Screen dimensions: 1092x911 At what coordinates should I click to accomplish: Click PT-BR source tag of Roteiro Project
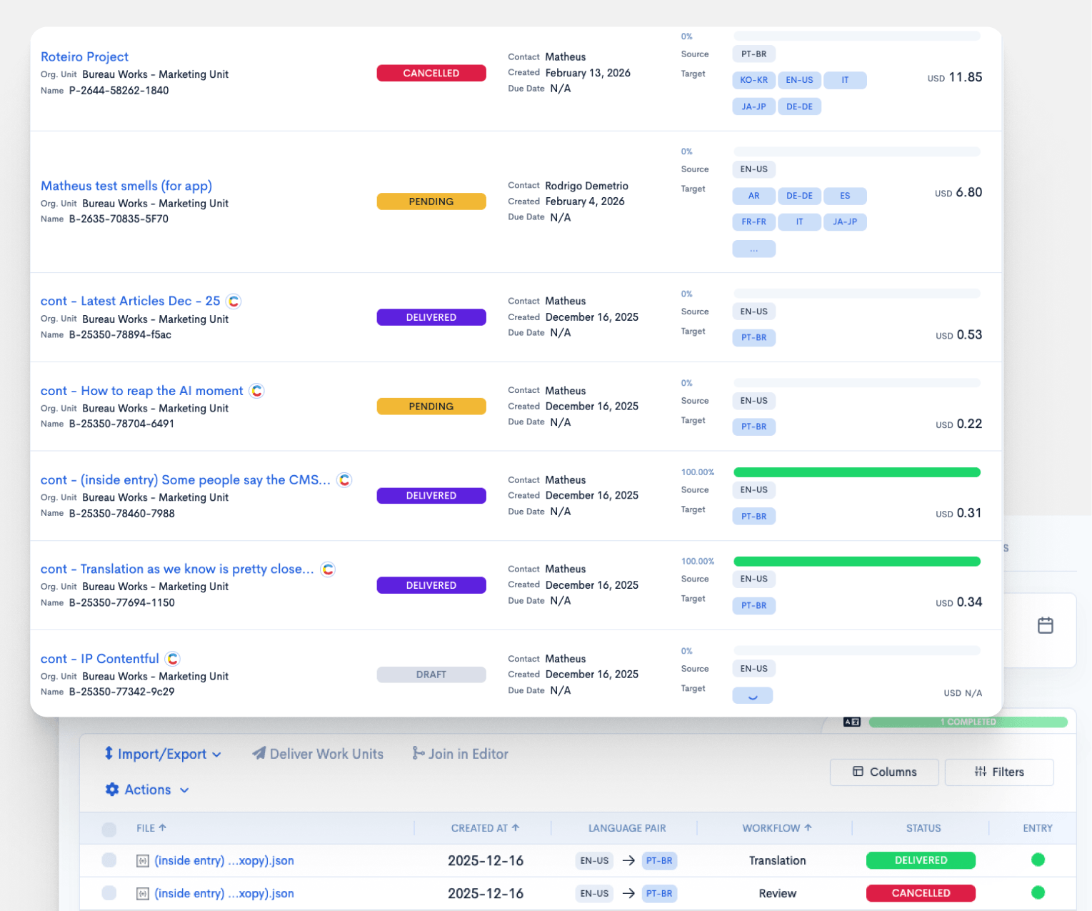tap(754, 54)
